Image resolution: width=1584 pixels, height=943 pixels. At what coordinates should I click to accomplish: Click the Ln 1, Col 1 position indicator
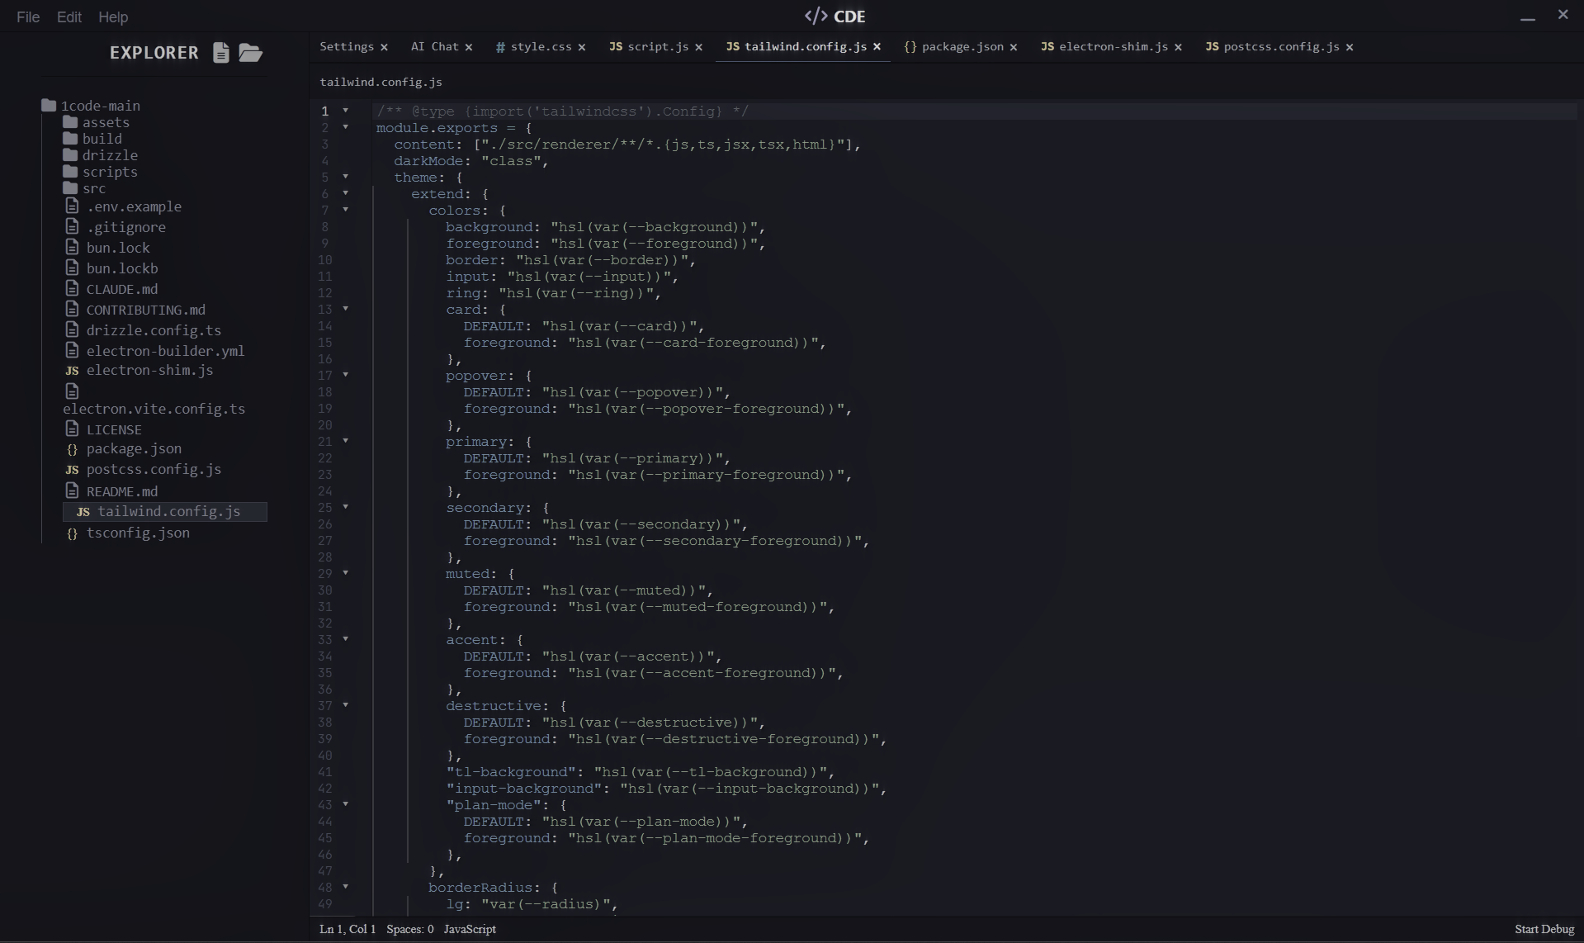tap(346, 929)
